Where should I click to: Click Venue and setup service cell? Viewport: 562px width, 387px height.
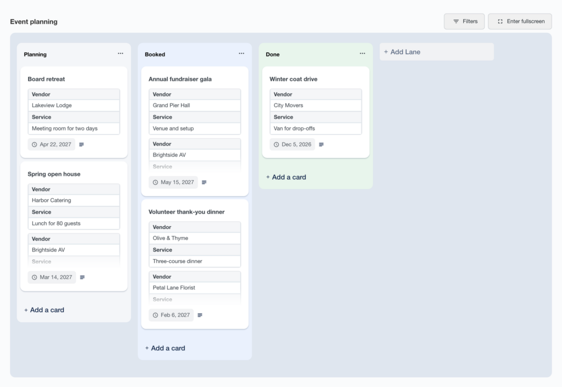195,128
